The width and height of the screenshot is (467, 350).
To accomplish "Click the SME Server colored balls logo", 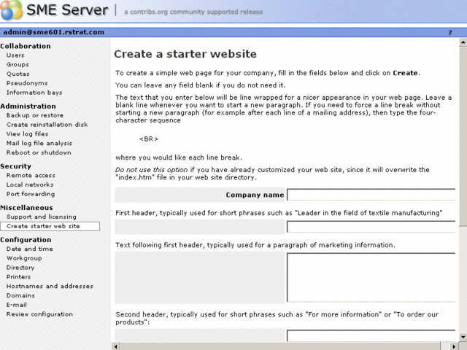I will (11, 9).
